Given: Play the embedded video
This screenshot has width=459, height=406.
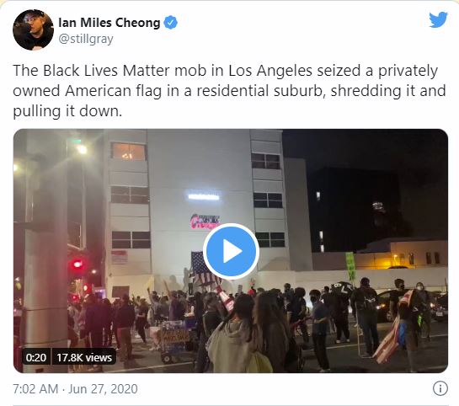Looking at the screenshot, I should (231, 251).
